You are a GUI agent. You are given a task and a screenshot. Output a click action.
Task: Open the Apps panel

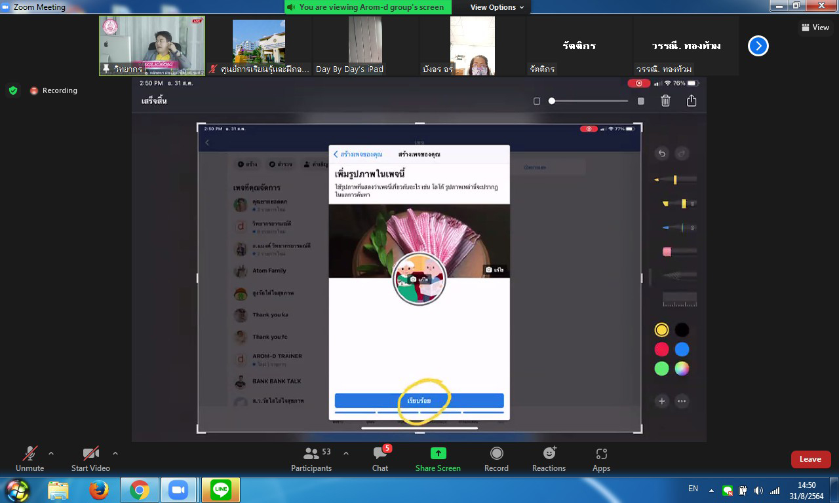pos(601,454)
